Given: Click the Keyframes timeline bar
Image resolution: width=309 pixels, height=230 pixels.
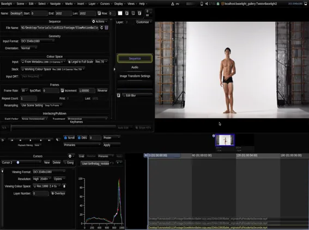Looking at the screenshot, I should click(63, 128).
